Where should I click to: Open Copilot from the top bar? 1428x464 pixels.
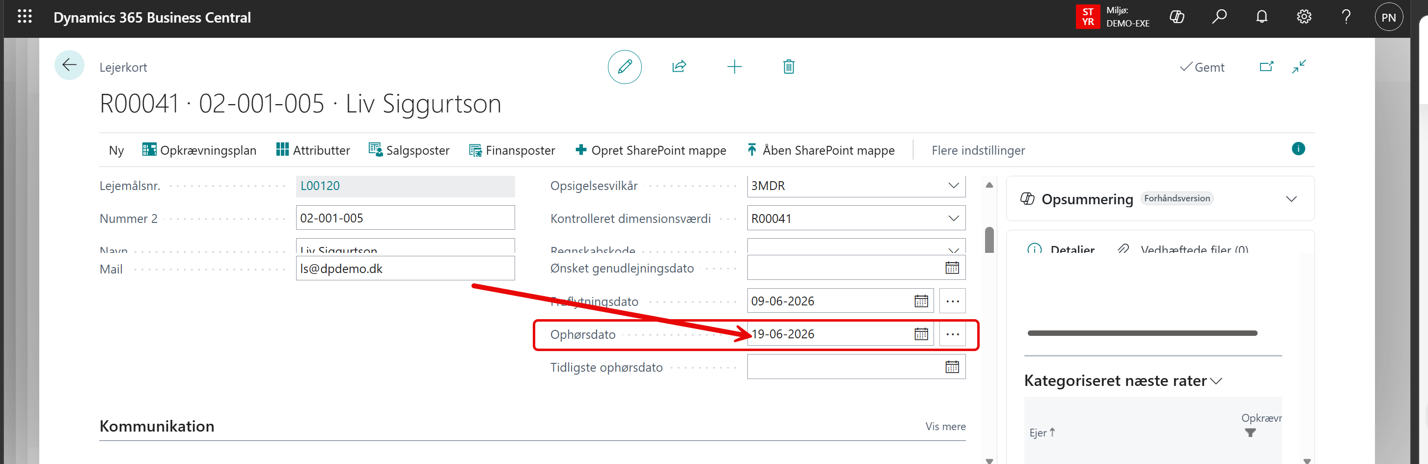1176,17
